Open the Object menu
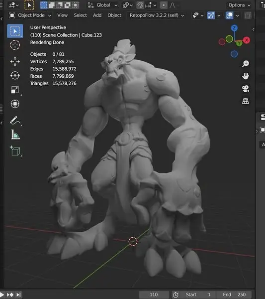The width and height of the screenshot is (265, 299). (x=114, y=15)
